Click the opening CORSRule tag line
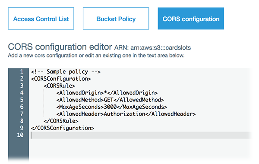 pyautogui.click(x=59, y=86)
